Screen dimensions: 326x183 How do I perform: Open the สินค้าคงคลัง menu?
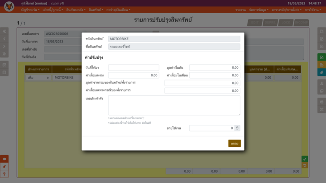pyautogui.click(x=76, y=10)
